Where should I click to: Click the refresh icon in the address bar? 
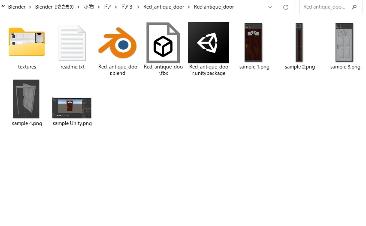(x=286, y=7)
